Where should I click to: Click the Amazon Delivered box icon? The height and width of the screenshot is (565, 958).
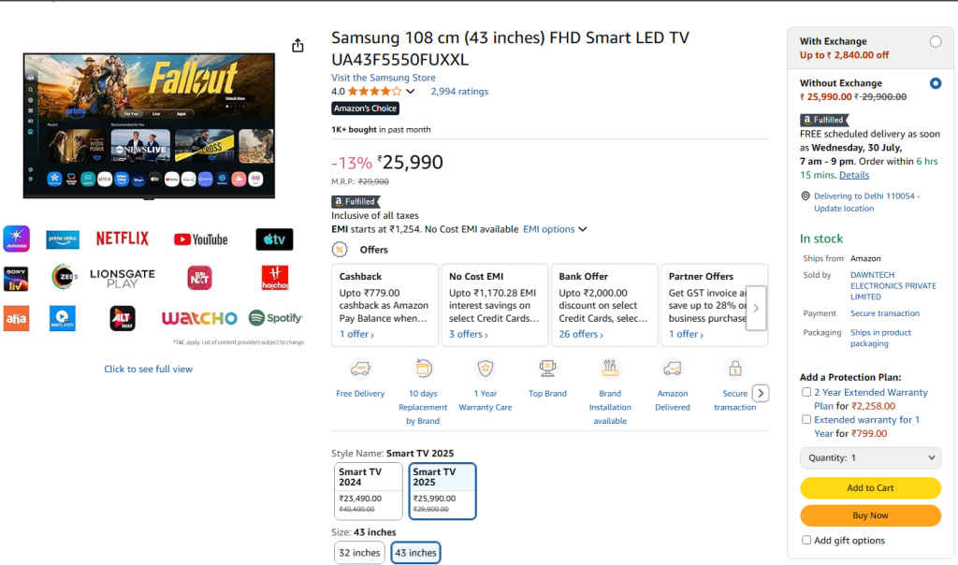tap(673, 369)
